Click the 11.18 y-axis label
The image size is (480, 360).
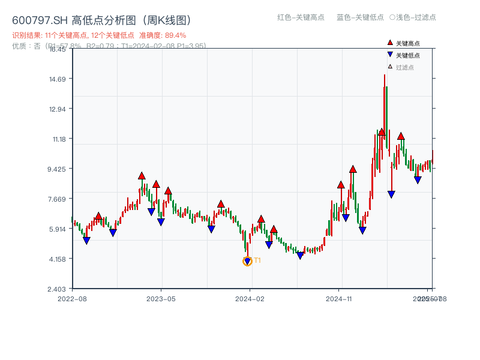59,139
